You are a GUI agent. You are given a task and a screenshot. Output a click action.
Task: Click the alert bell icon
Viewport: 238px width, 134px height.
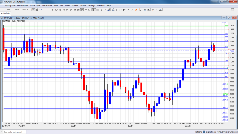point(113,10)
